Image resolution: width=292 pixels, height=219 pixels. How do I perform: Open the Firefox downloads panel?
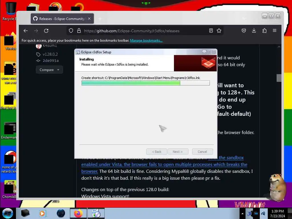click(254, 31)
